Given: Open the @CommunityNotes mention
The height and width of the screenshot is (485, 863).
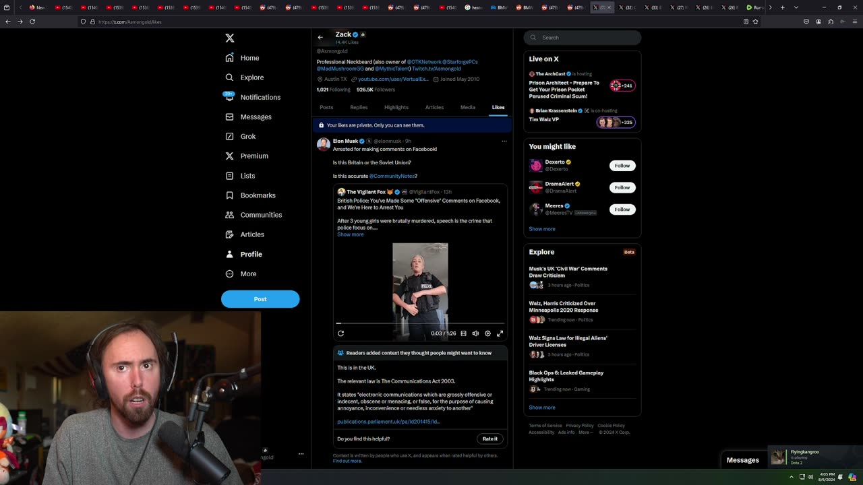Looking at the screenshot, I should point(392,176).
